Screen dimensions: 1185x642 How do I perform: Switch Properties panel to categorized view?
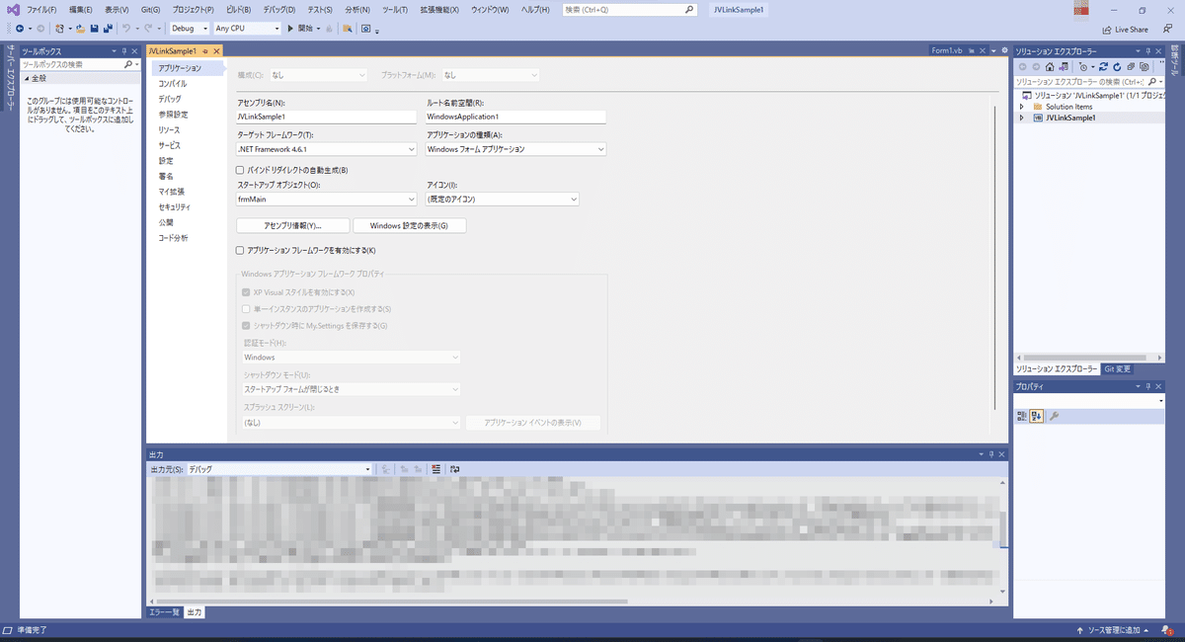[x=1022, y=415]
